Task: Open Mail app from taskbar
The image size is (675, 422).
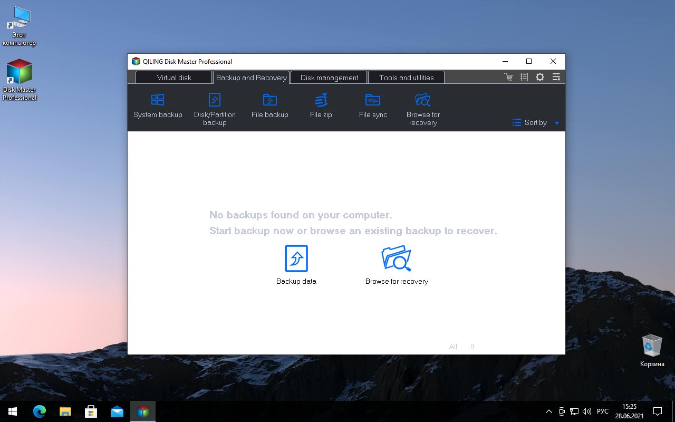Action: point(117,411)
